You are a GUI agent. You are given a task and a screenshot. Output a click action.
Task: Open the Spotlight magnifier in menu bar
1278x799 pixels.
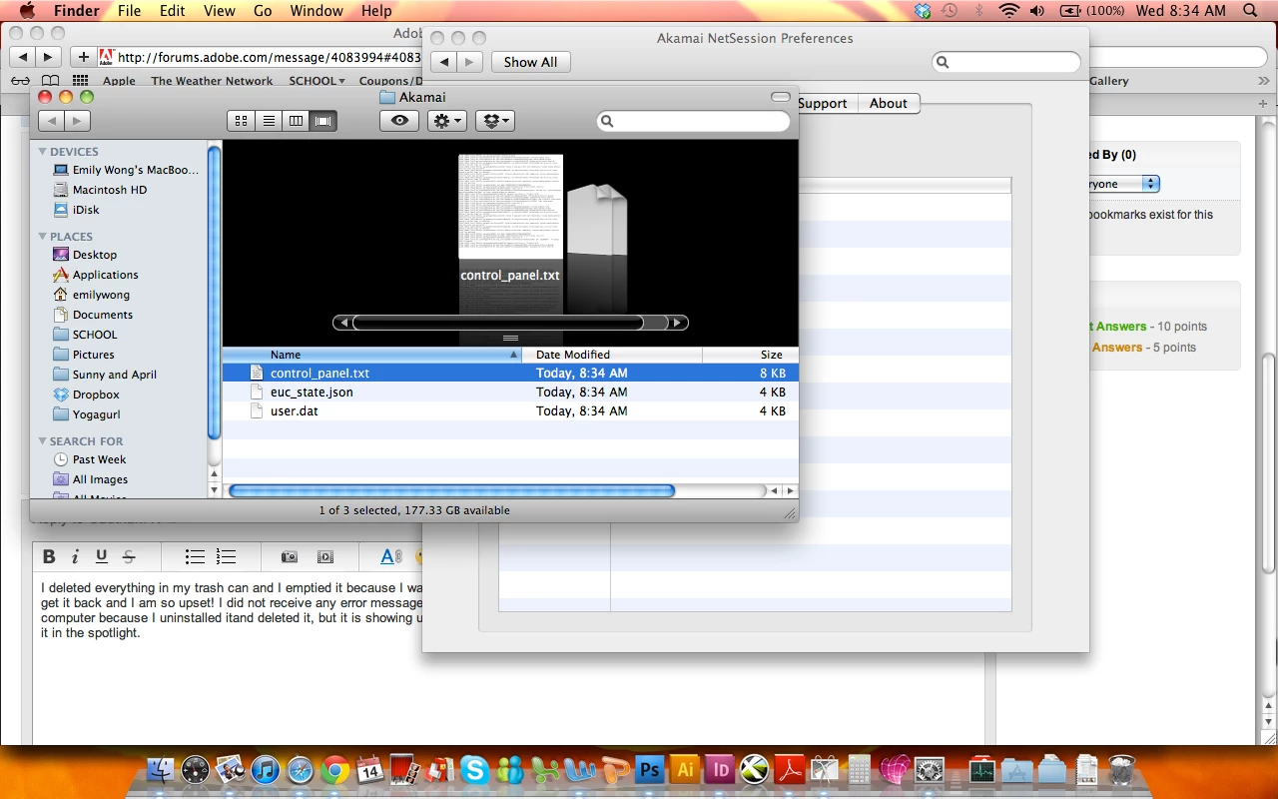1251,11
